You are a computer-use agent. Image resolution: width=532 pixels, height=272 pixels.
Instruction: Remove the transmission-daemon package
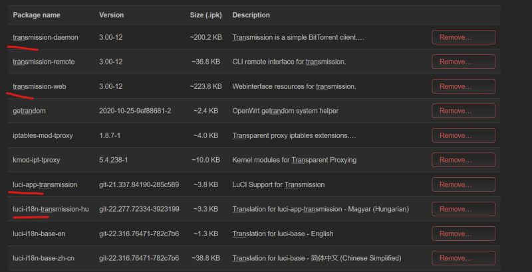click(x=463, y=37)
